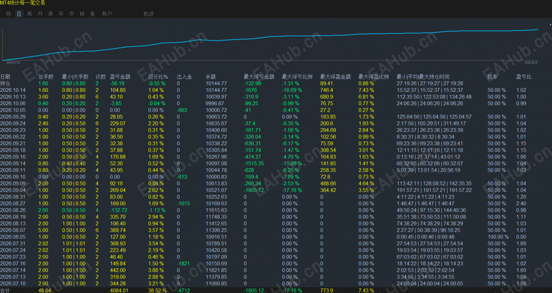Image resolution: width=552 pixels, height=293 pixels.
Task: Click the 最大浮亏比例 column header
Action: tap(297, 77)
